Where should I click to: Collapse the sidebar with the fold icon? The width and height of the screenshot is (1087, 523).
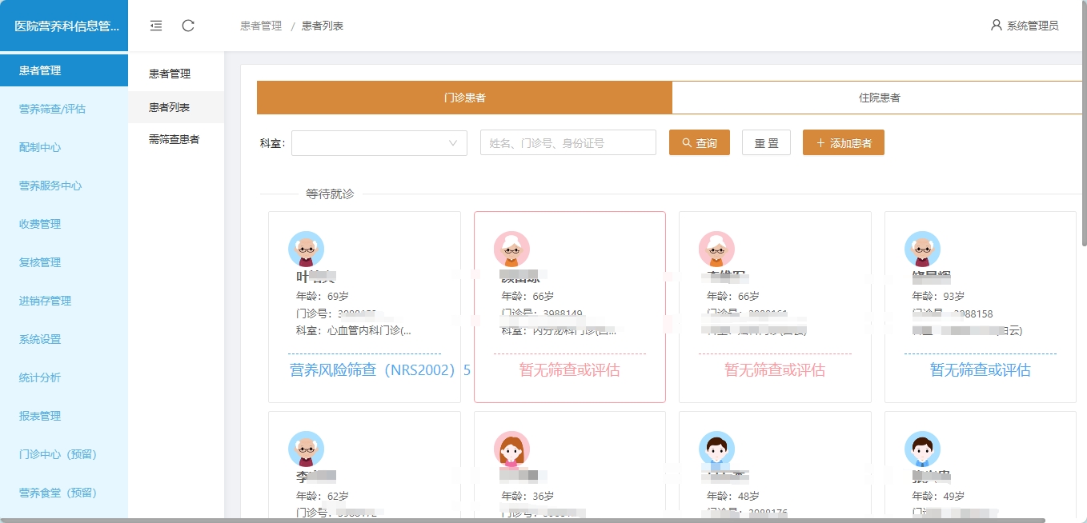point(156,26)
